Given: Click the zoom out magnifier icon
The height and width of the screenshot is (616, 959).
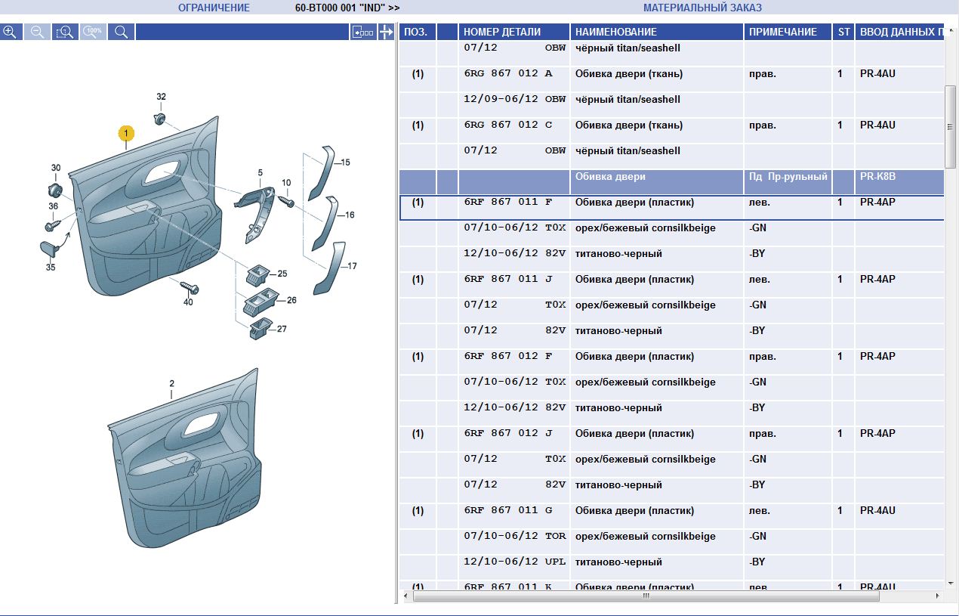Looking at the screenshot, I should [37, 32].
